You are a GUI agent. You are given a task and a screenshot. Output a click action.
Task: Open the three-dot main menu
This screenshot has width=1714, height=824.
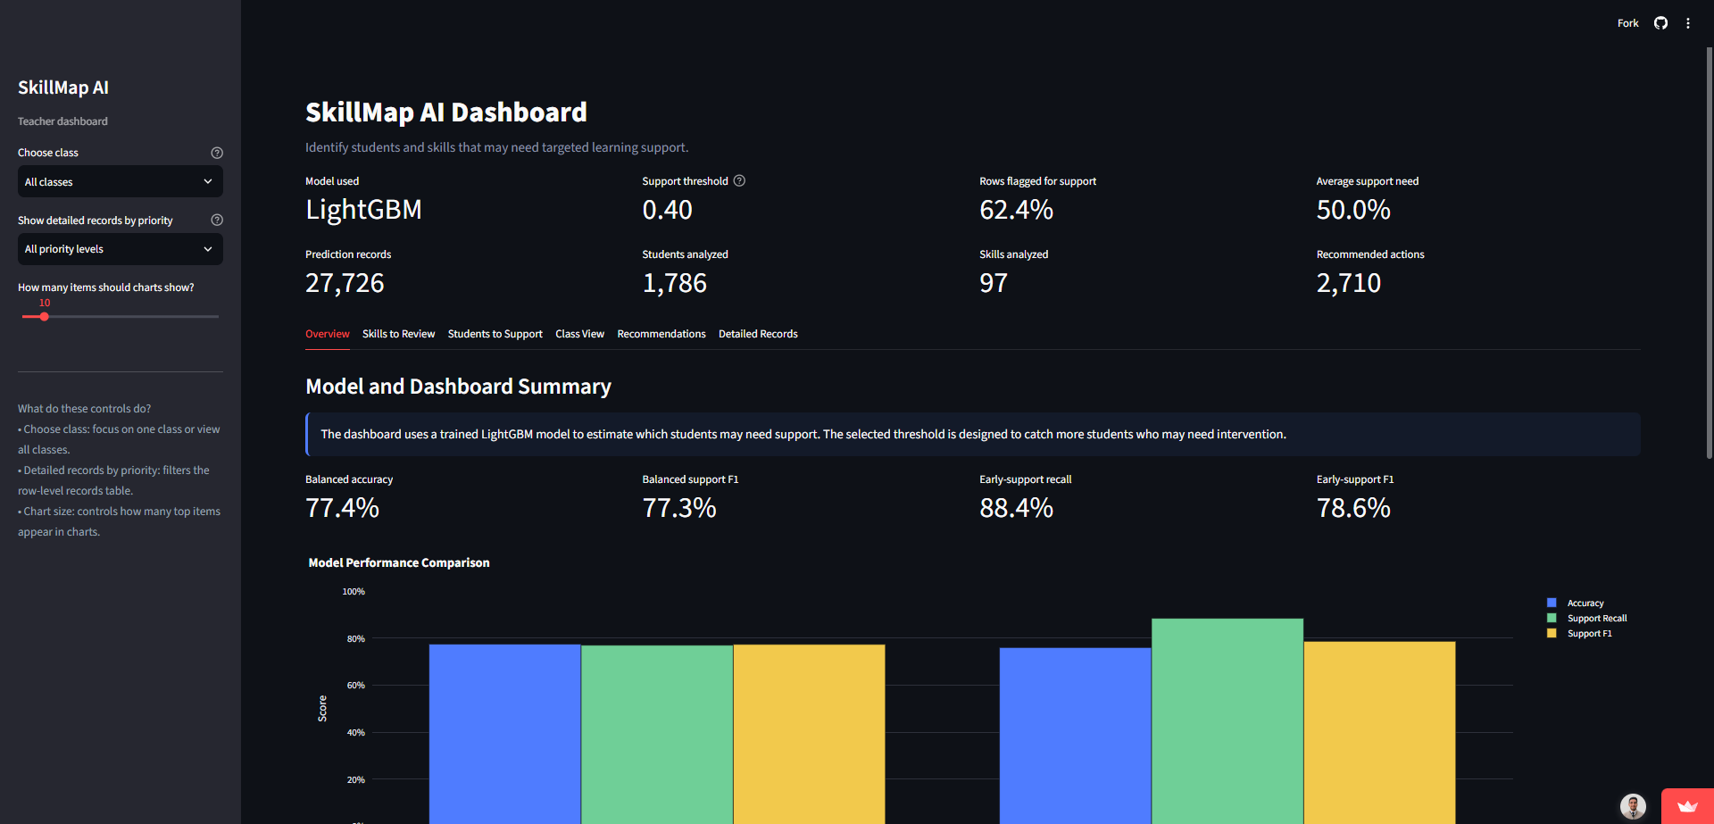pos(1688,23)
